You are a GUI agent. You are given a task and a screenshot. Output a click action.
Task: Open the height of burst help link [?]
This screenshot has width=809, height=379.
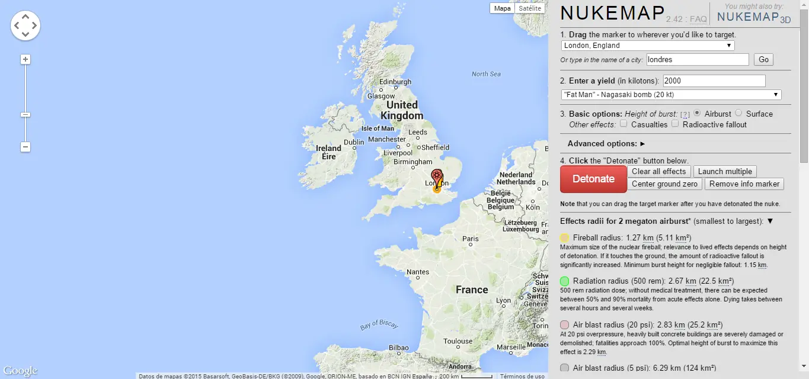point(685,114)
